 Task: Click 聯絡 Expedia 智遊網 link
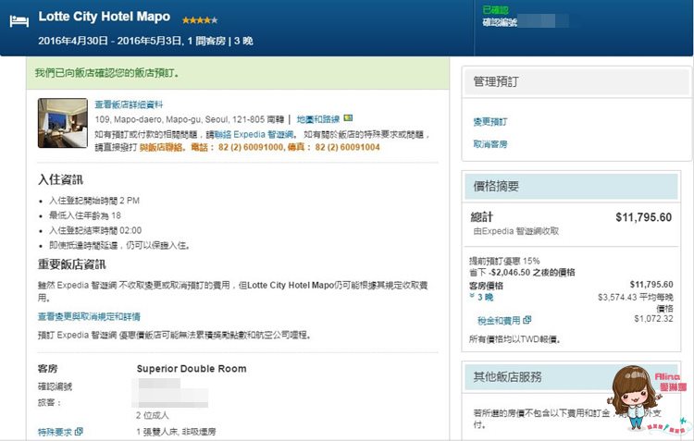point(254,134)
